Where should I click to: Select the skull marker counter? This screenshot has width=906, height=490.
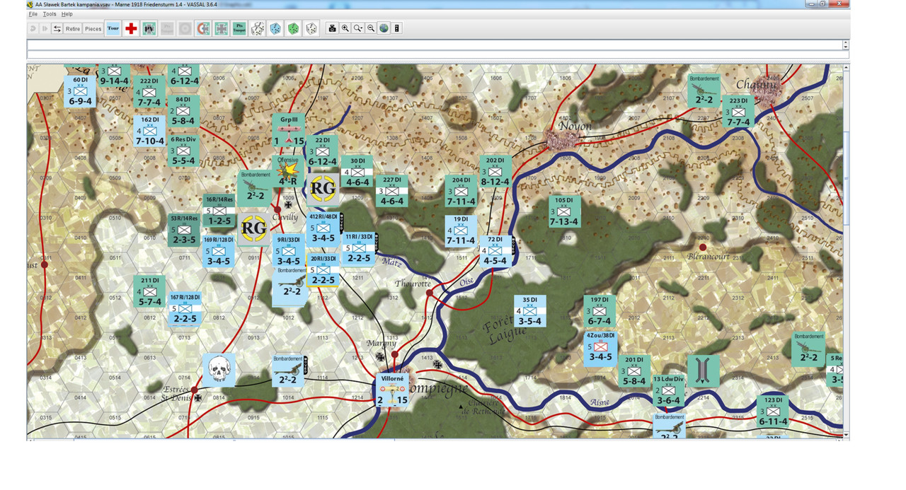point(219,370)
